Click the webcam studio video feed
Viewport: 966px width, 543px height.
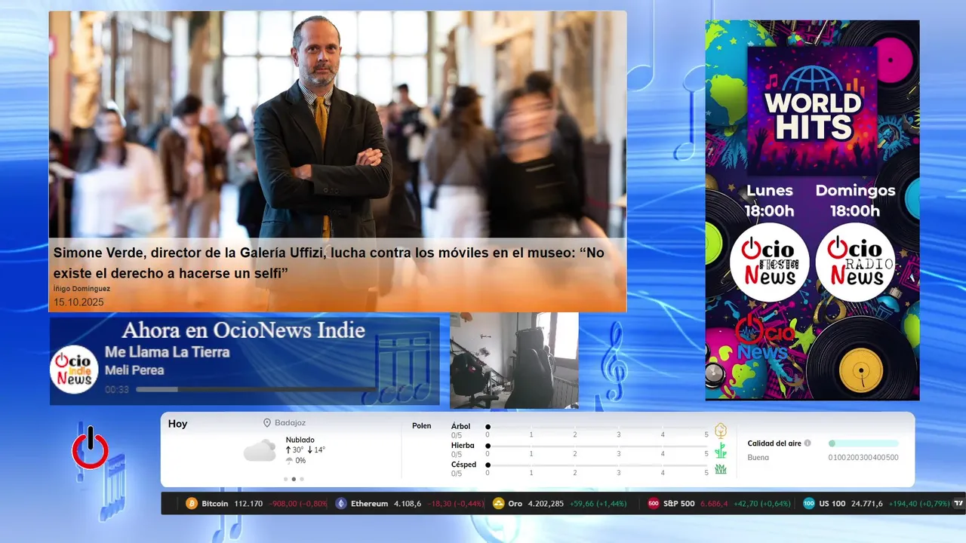tap(514, 360)
